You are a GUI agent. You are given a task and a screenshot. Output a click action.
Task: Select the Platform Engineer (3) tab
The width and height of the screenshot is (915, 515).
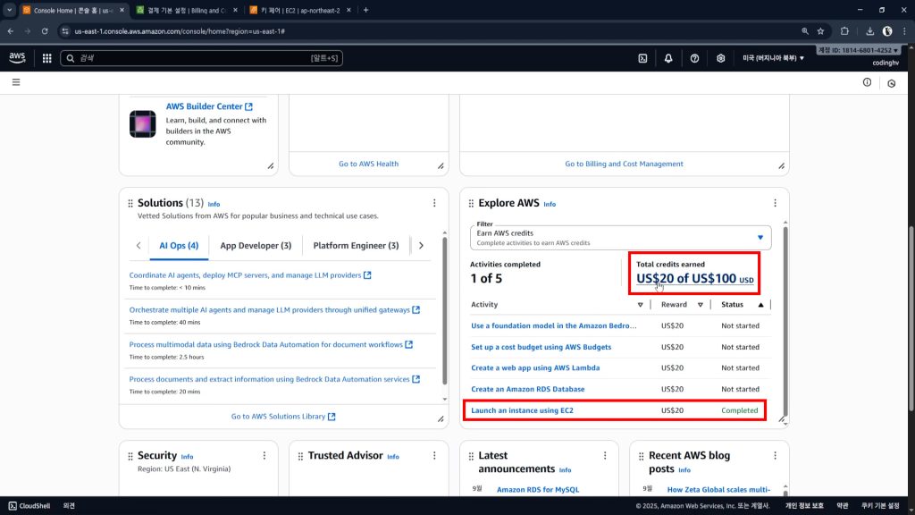pos(356,246)
